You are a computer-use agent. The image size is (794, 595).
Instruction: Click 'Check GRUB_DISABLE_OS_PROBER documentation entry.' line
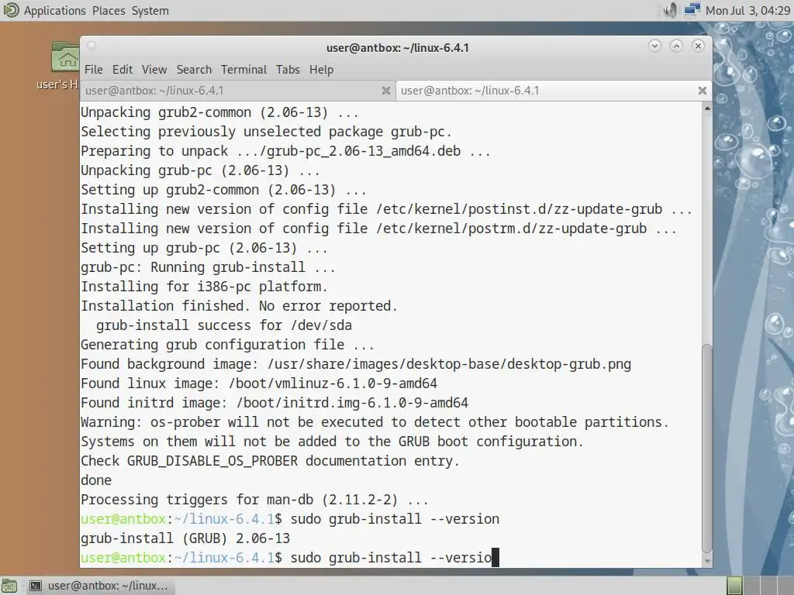pyautogui.click(x=270, y=461)
